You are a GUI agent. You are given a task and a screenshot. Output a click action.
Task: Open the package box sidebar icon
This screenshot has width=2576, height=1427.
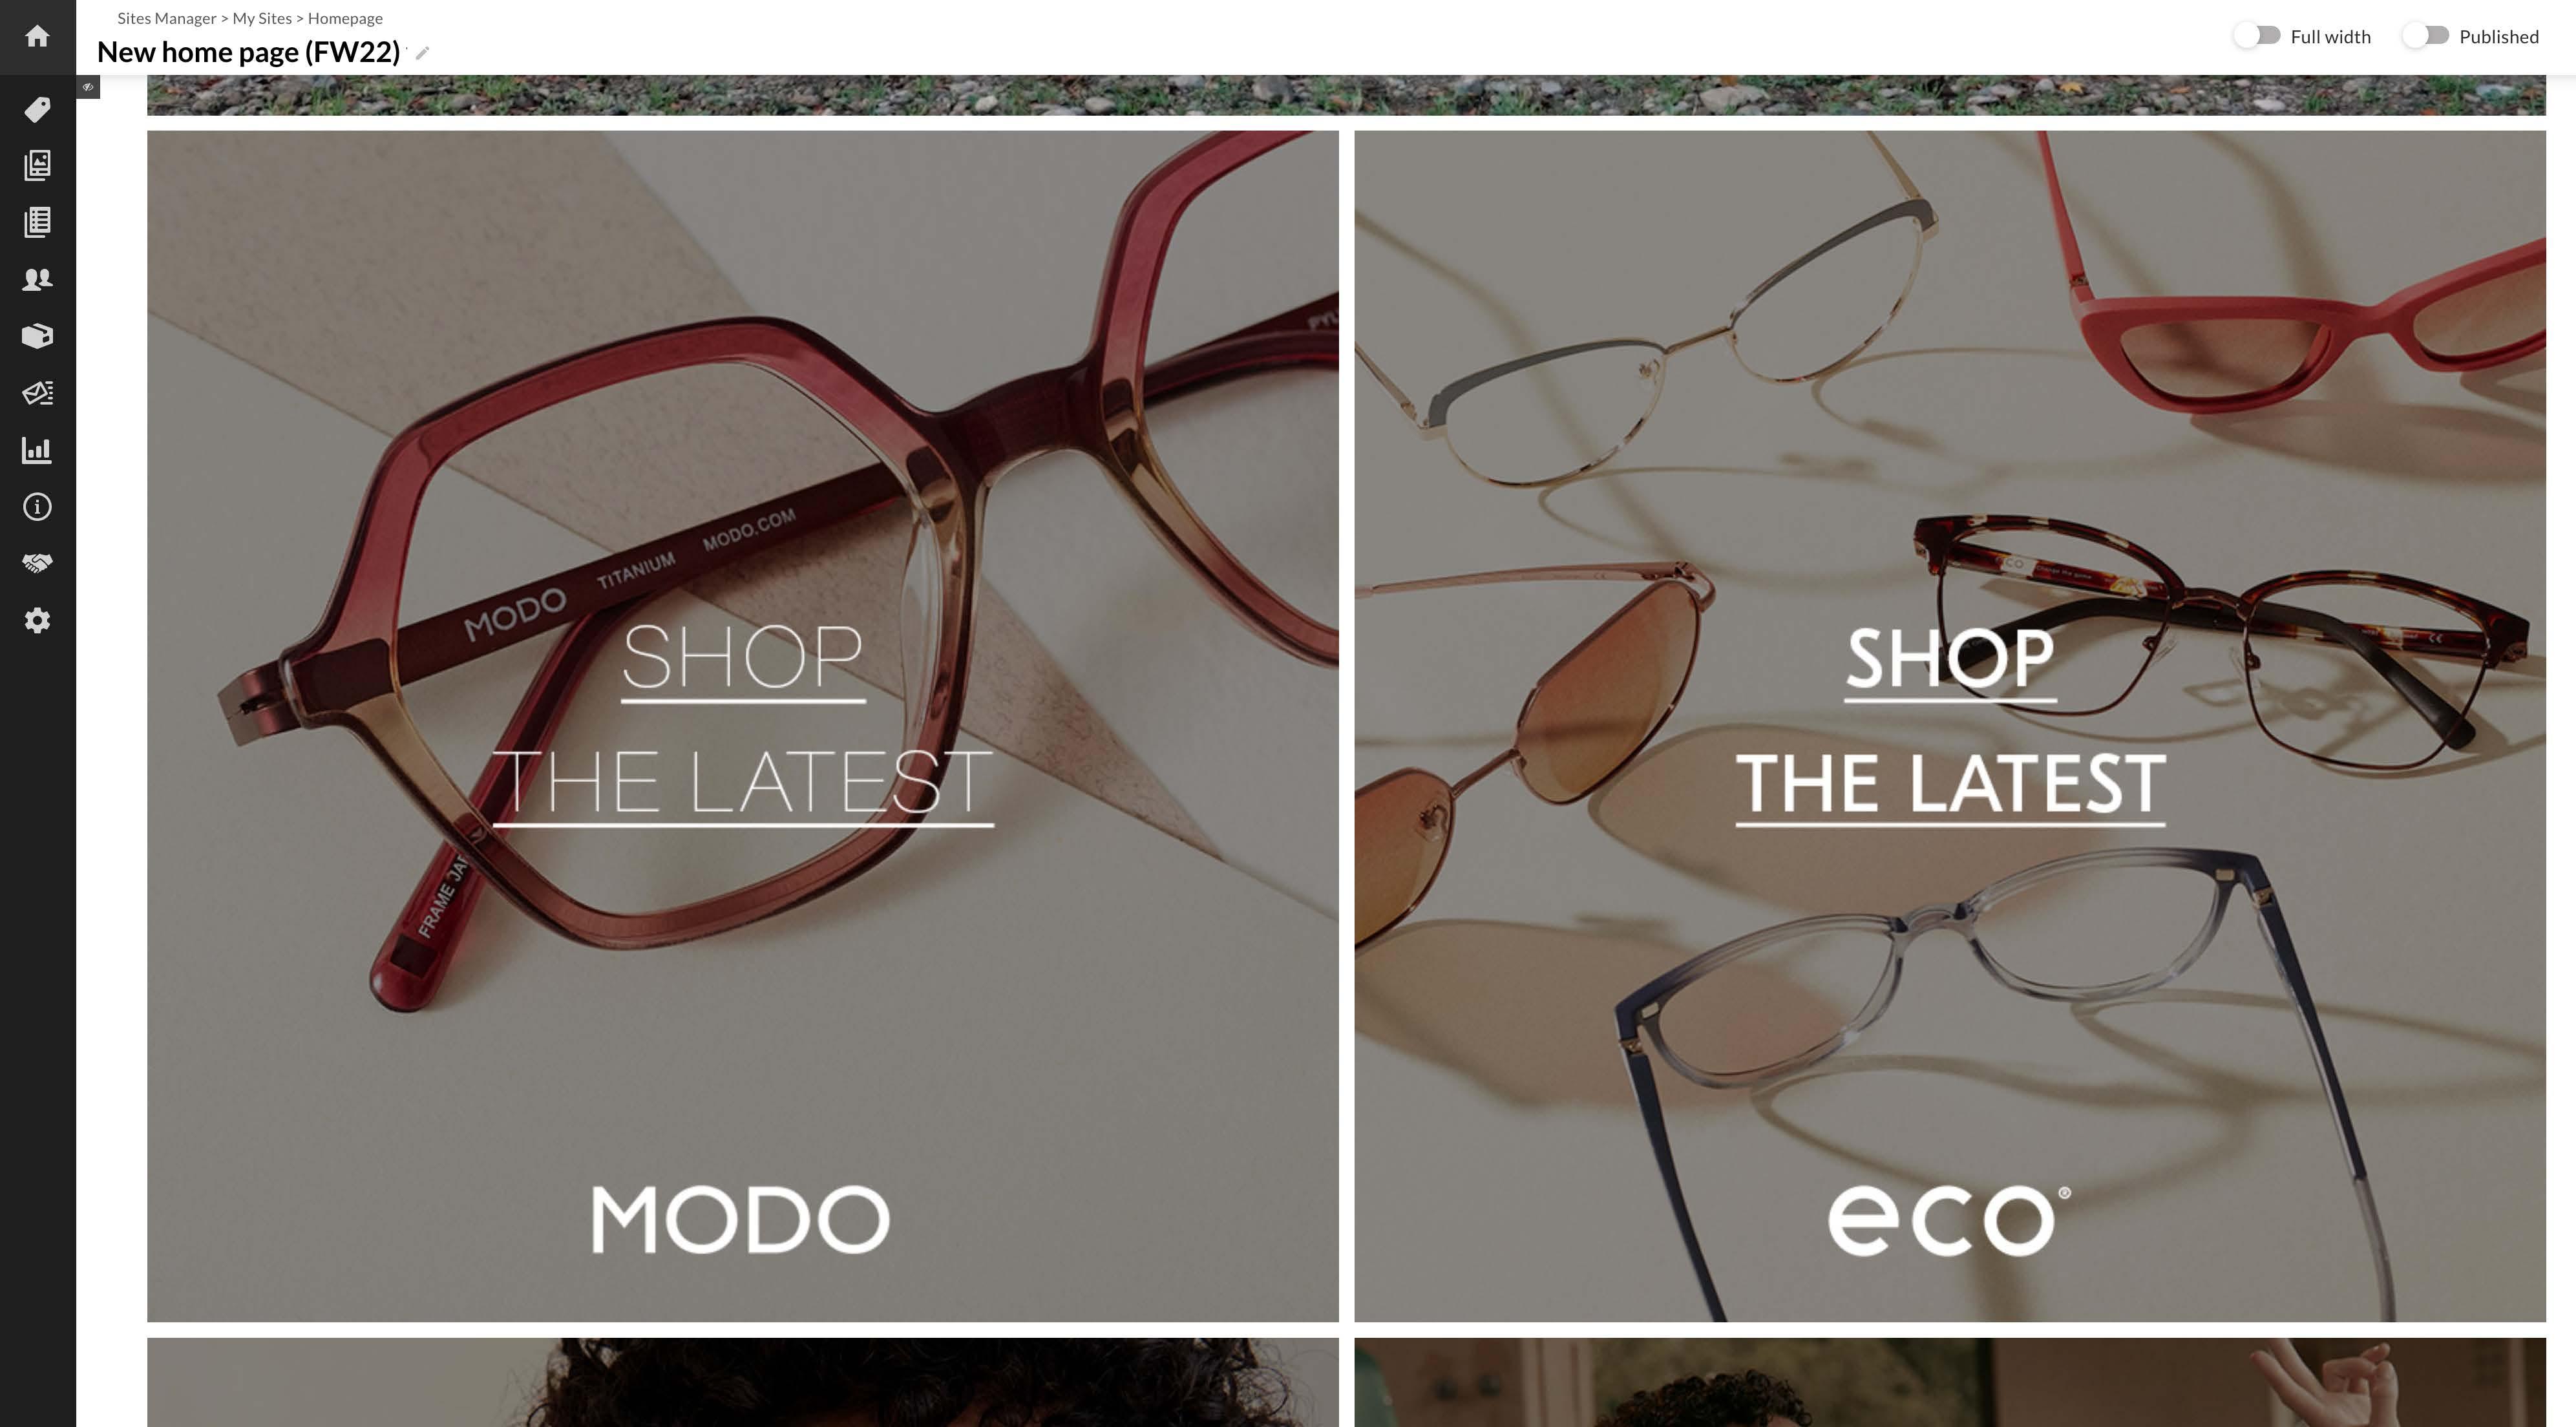[37, 336]
